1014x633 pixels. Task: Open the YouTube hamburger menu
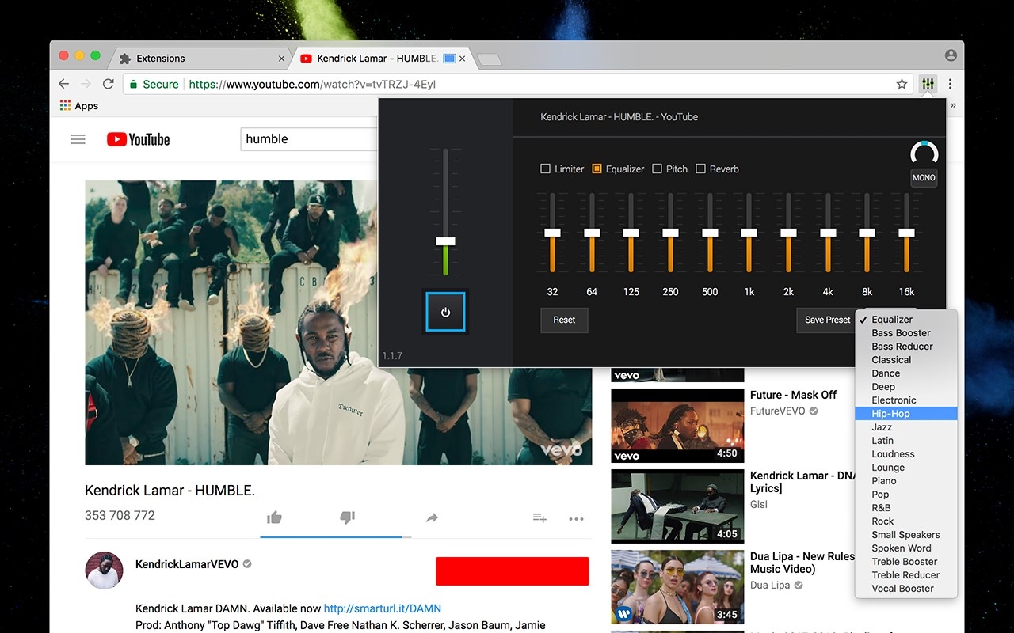(x=78, y=139)
